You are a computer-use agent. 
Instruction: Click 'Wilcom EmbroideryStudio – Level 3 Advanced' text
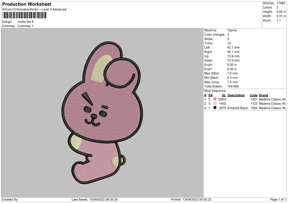tap(34, 10)
